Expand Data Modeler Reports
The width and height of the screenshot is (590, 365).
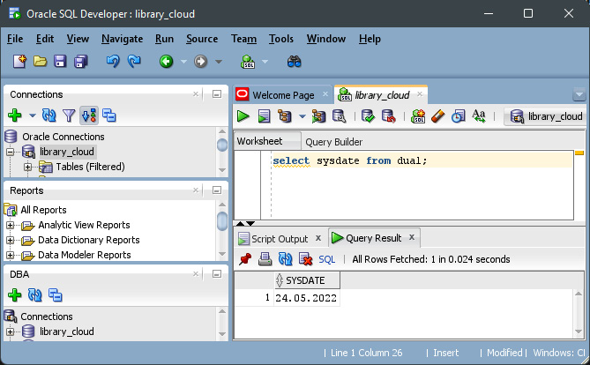coord(10,256)
